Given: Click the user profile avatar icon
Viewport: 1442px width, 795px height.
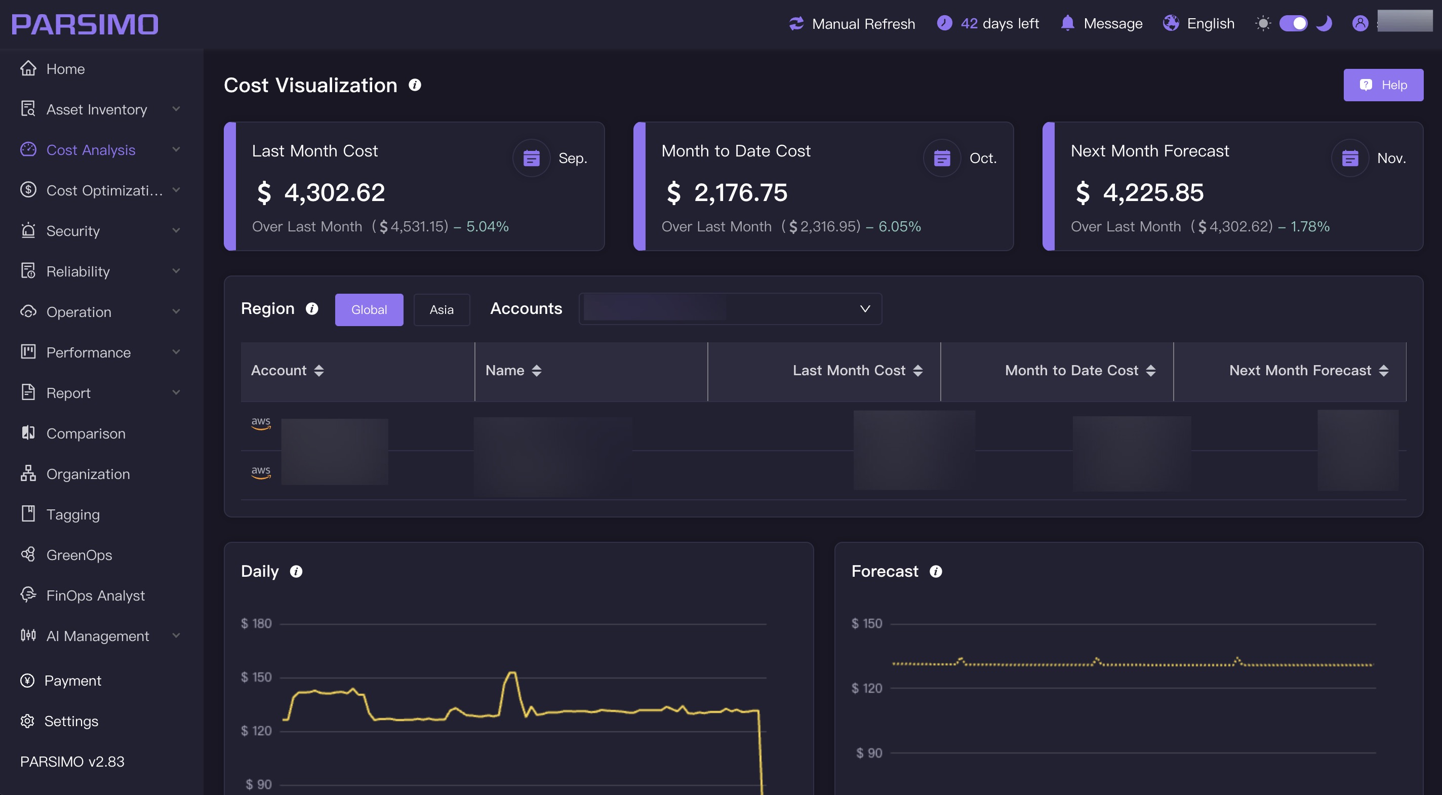Looking at the screenshot, I should [1359, 23].
